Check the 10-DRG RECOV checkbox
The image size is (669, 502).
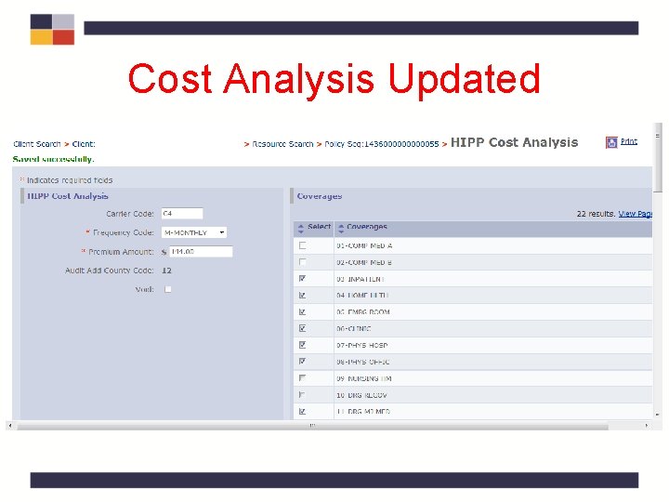[x=303, y=395]
